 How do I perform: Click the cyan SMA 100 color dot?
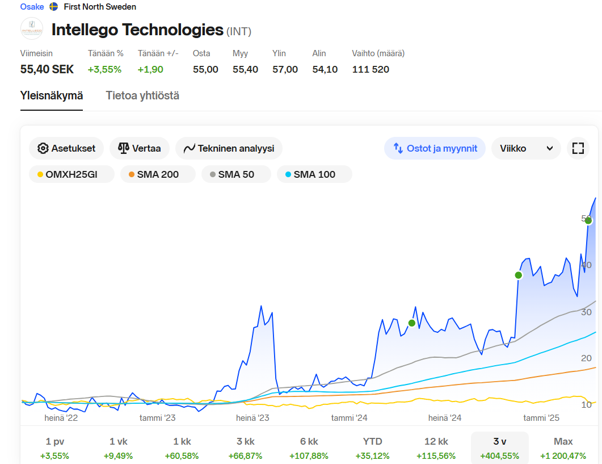point(288,174)
